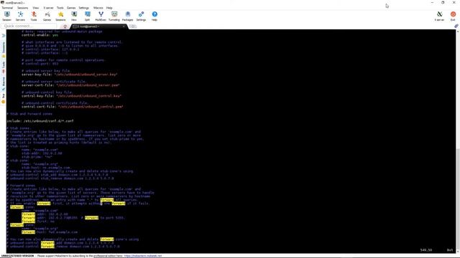Open the Terminal menu
Screen dimensions: 460x258
pos(7,8)
